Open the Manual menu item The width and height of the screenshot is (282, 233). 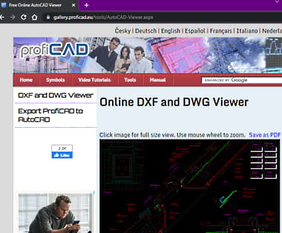point(158,80)
